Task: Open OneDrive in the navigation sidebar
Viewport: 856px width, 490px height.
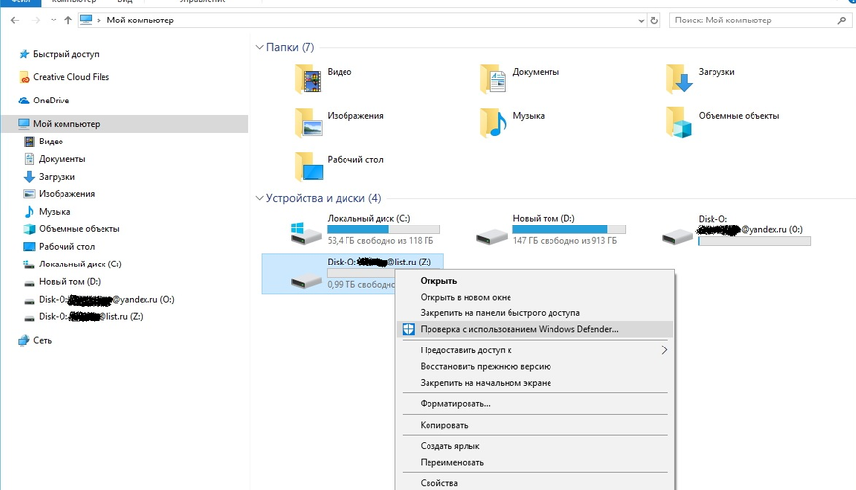Action: pos(51,101)
